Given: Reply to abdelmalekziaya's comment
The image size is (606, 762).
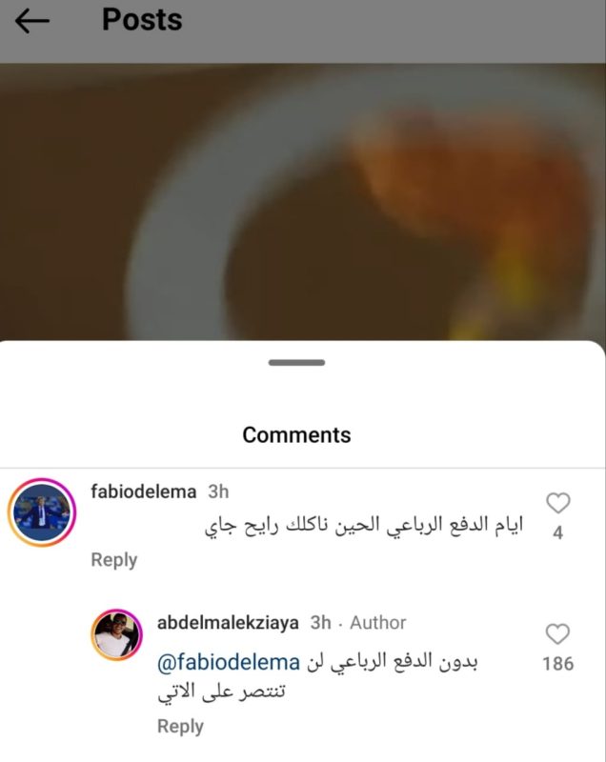Looking at the screenshot, I should [180, 727].
